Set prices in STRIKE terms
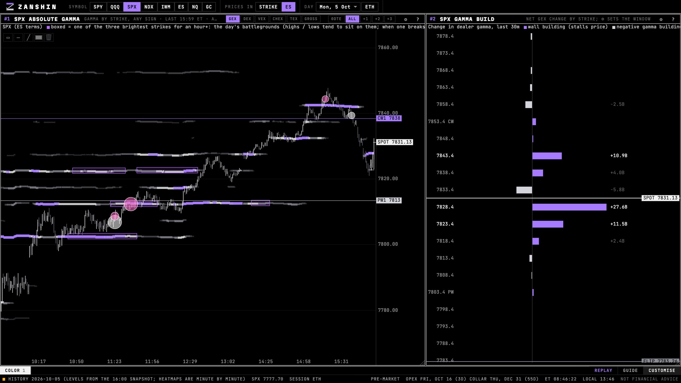This screenshot has width=681, height=383. 268,7
